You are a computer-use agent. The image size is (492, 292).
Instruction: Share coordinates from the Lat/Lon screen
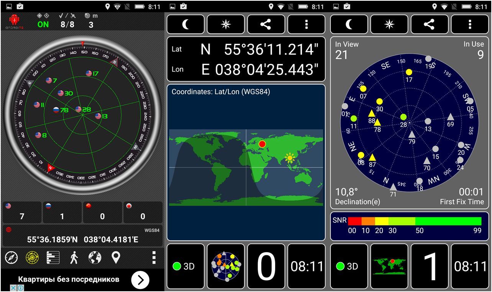pos(266,24)
